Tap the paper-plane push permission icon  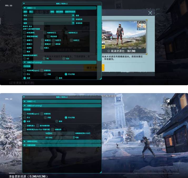[x=168, y=100]
